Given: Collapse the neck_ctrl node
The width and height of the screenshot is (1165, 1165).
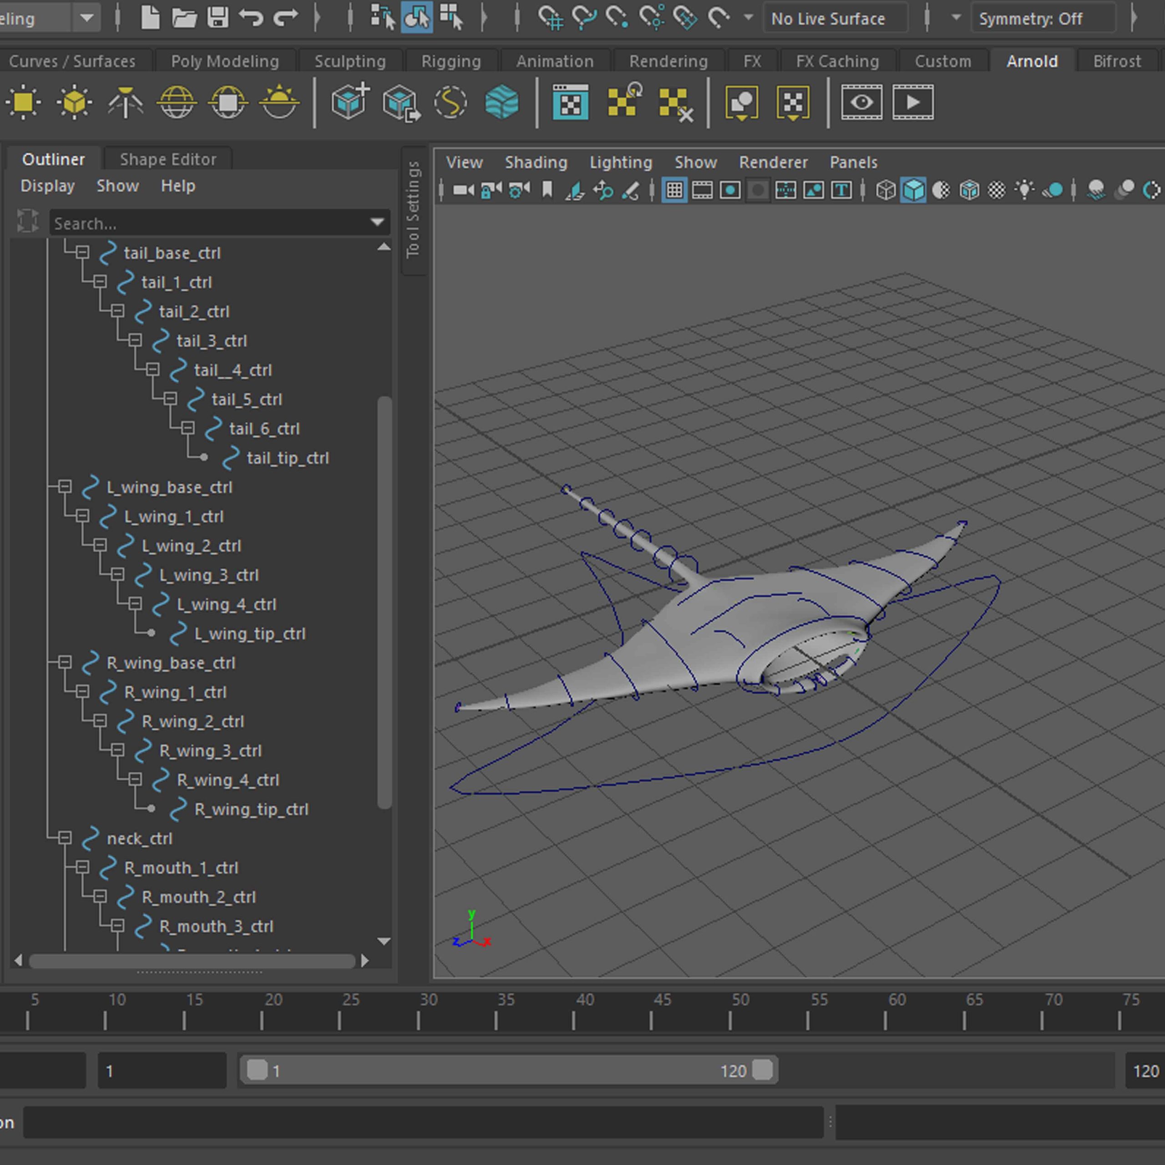Looking at the screenshot, I should [65, 837].
